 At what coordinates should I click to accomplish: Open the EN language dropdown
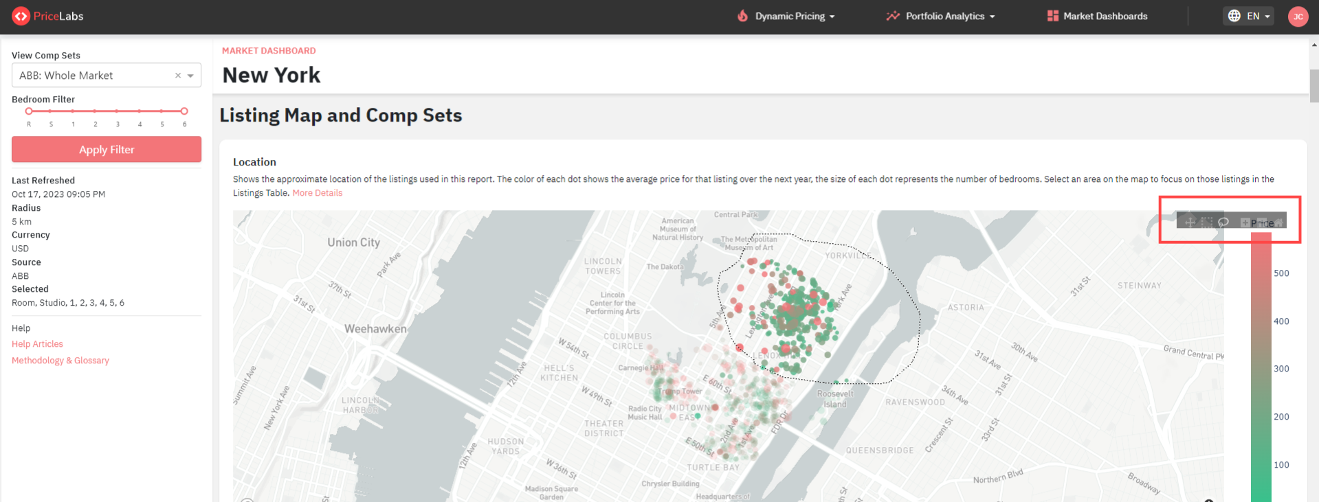coord(1248,16)
